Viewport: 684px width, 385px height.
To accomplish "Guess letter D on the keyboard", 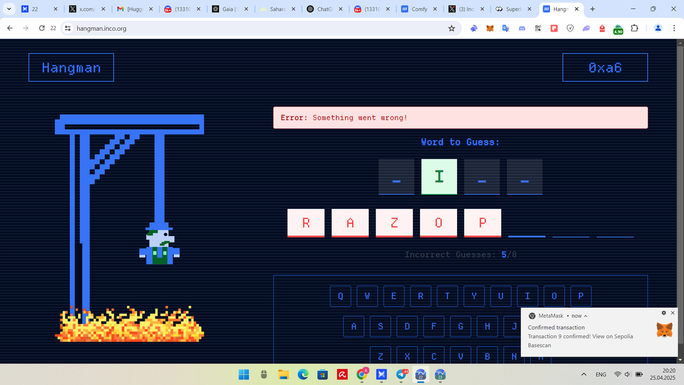I will tap(407, 326).
